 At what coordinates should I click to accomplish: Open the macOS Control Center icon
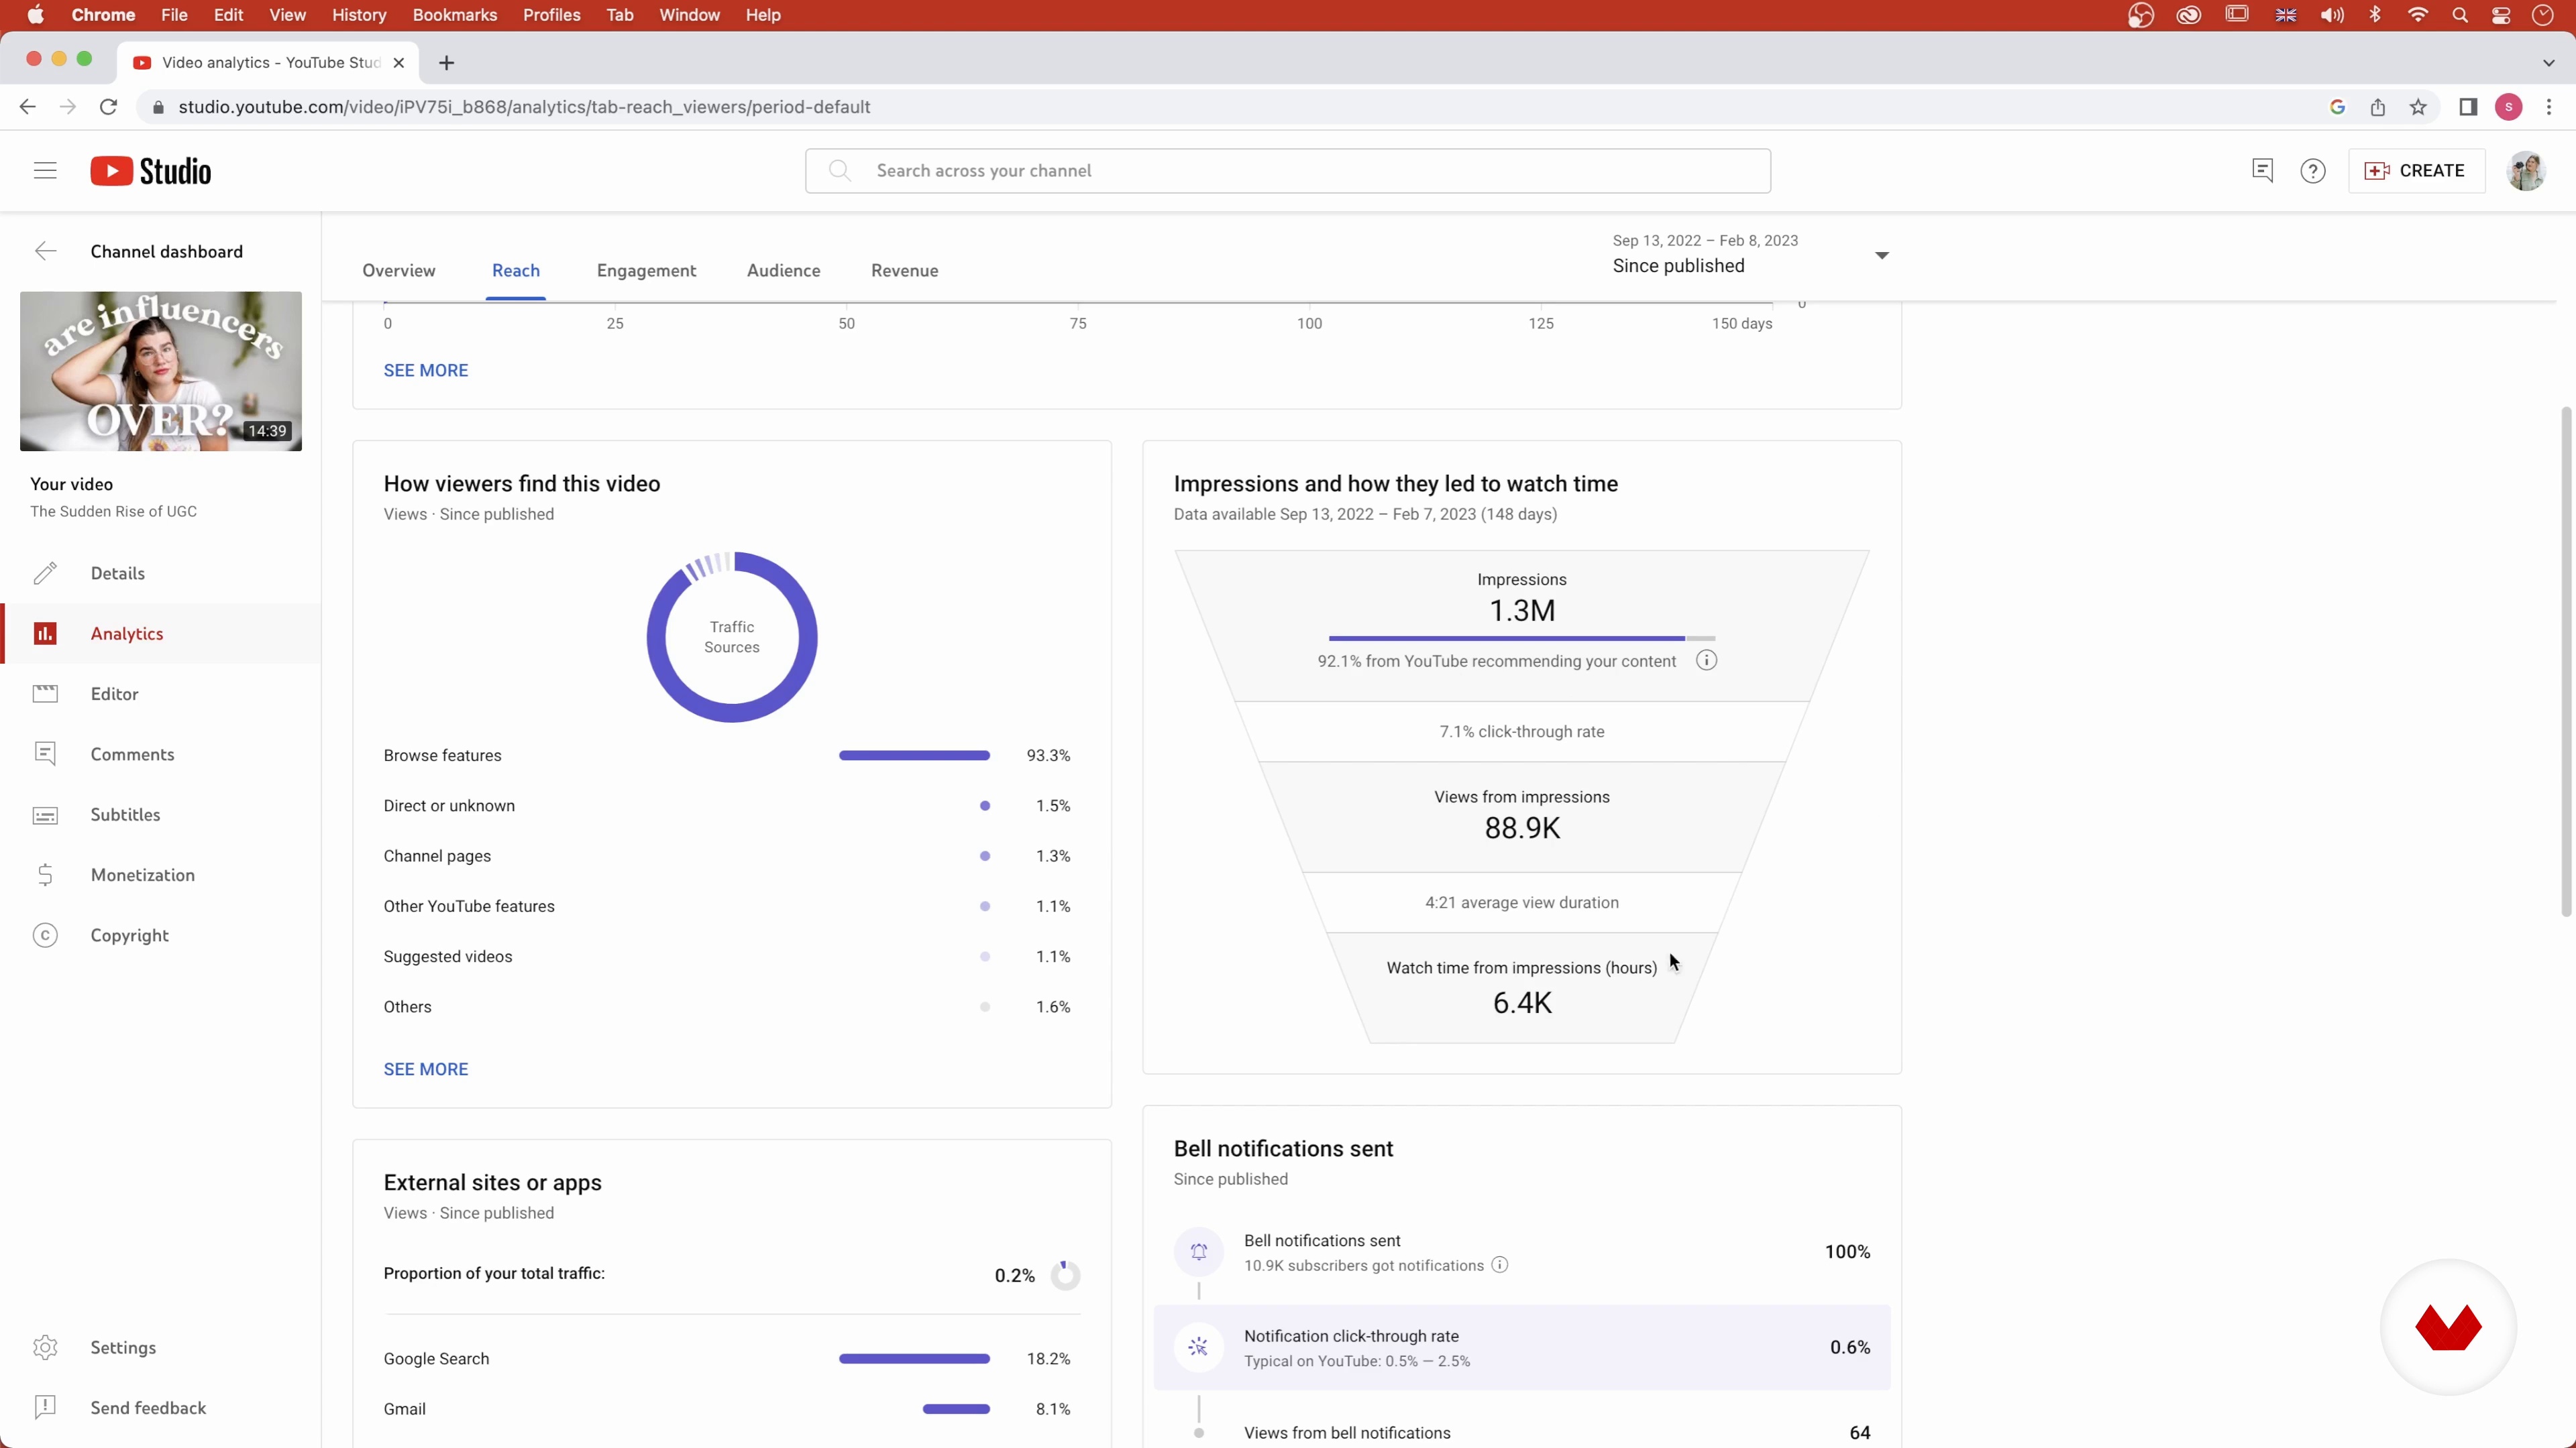point(2501,15)
